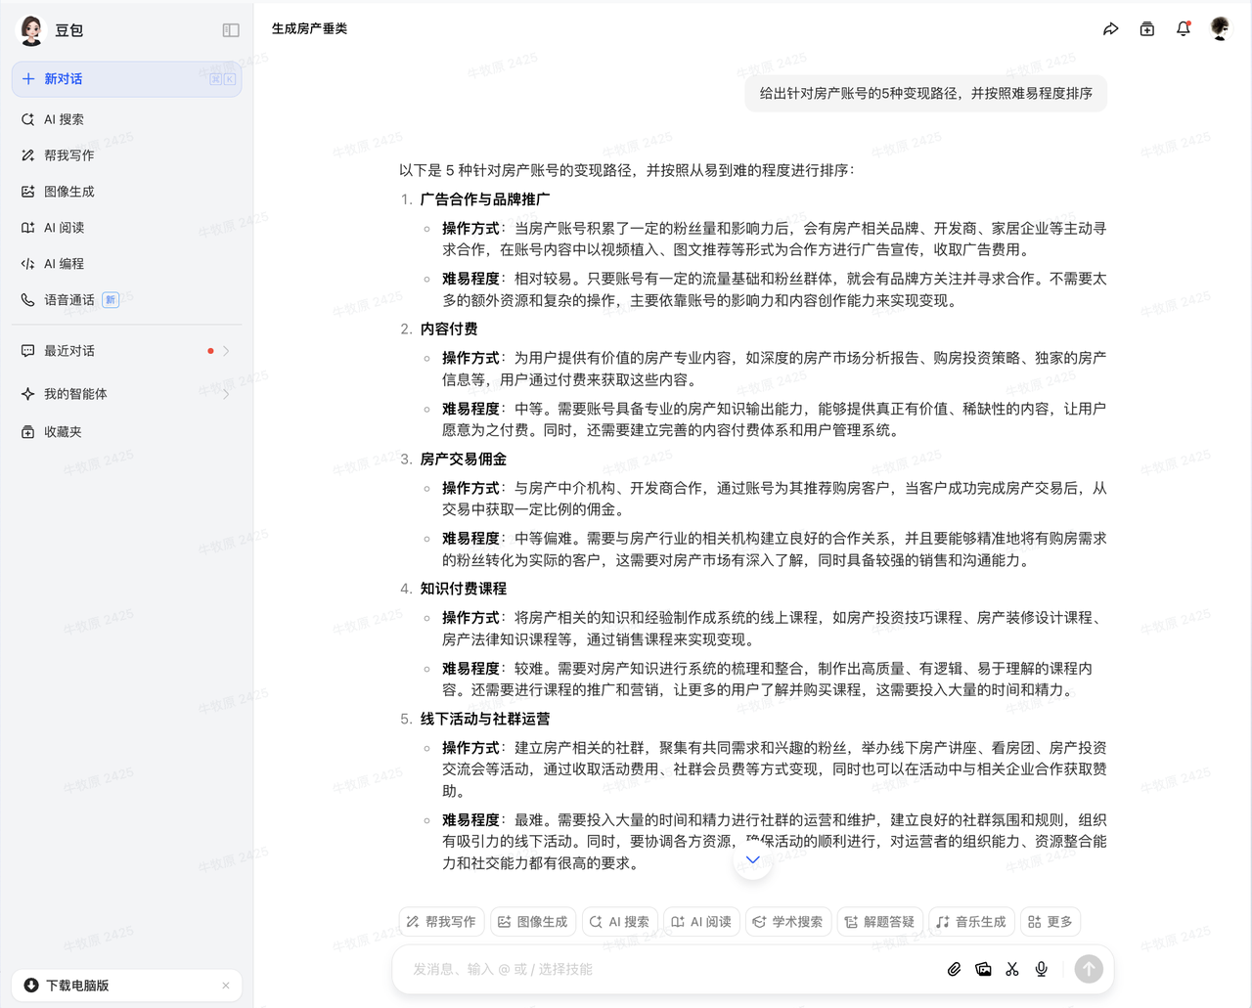Screen dimensions: 1252x1008
Task: Open 收藏夹 in the sidebar
Action: 63,432
